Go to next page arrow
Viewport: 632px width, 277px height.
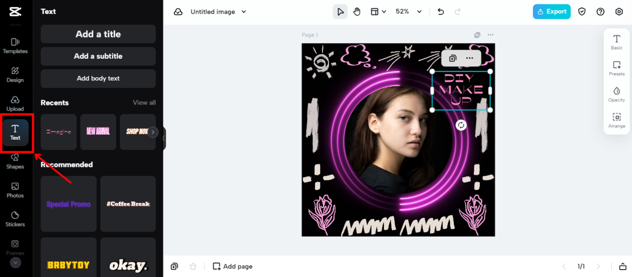click(x=598, y=267)
